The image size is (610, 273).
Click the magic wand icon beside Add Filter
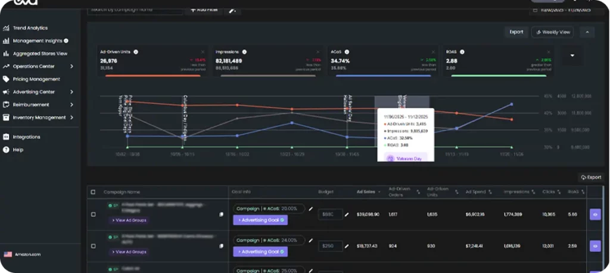click(232, 10)
